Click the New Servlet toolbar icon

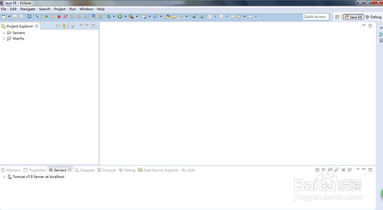click(155, 16)
